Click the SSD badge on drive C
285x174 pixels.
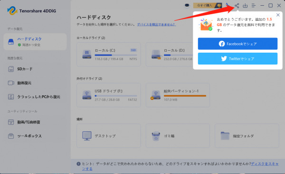(x=133, y=50)
